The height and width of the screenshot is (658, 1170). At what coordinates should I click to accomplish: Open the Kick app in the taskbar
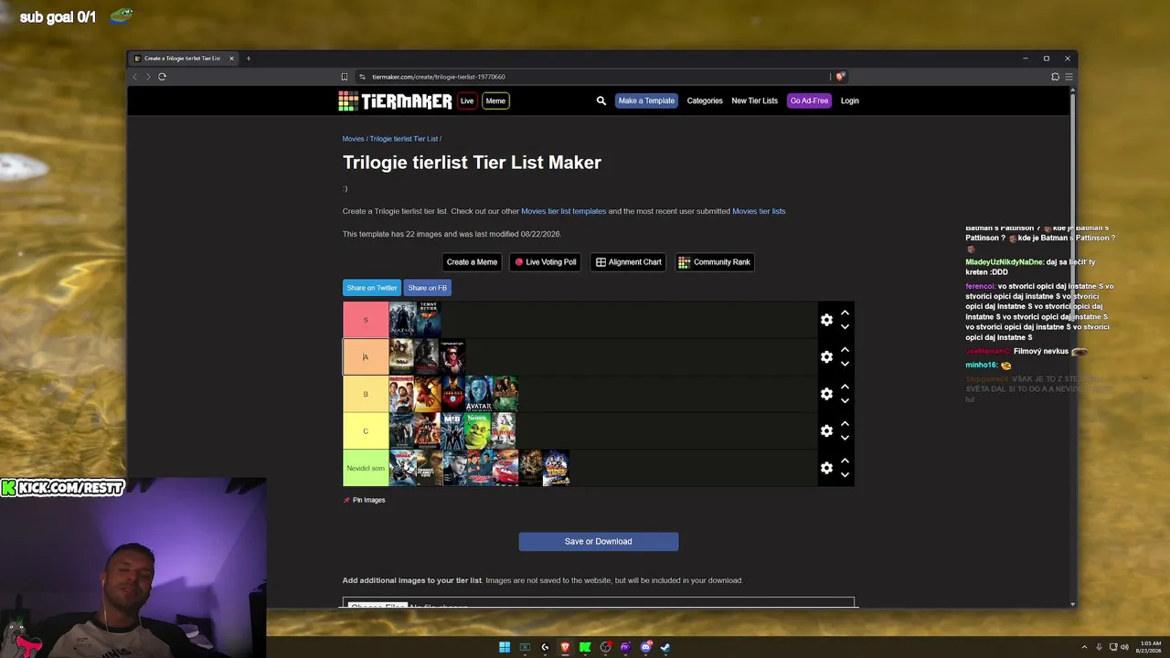[x=585, y=647]
